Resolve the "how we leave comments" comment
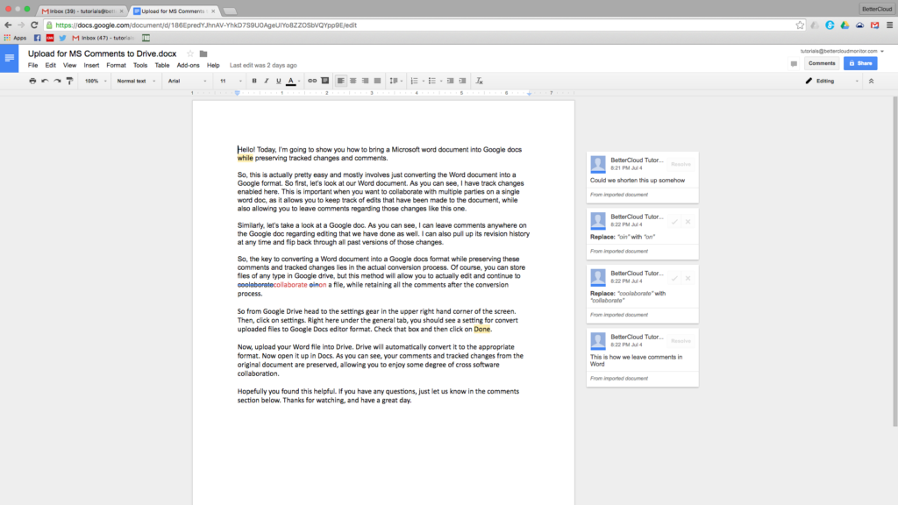This screenshot has height=505, width=898. [x=681, y=341]
